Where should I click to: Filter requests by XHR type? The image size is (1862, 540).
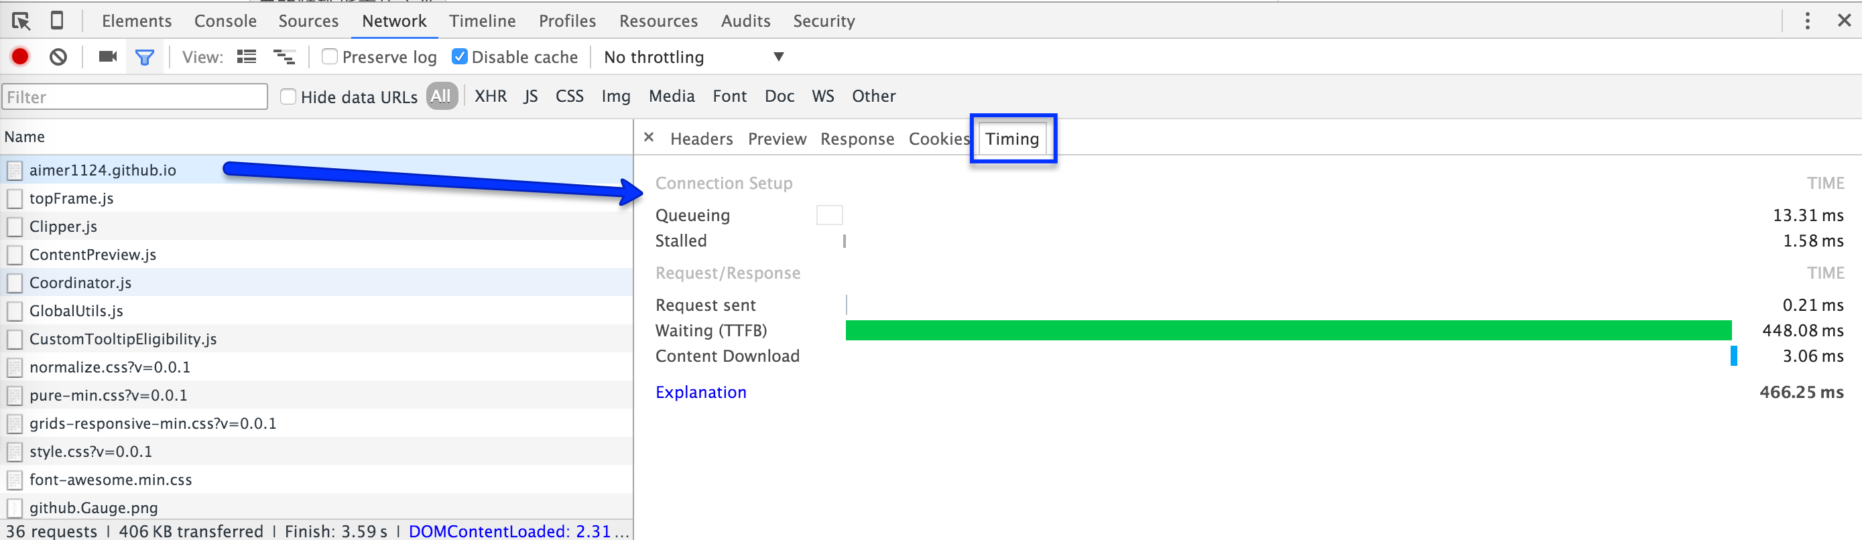pyautogui.click(x=490, y=96)
